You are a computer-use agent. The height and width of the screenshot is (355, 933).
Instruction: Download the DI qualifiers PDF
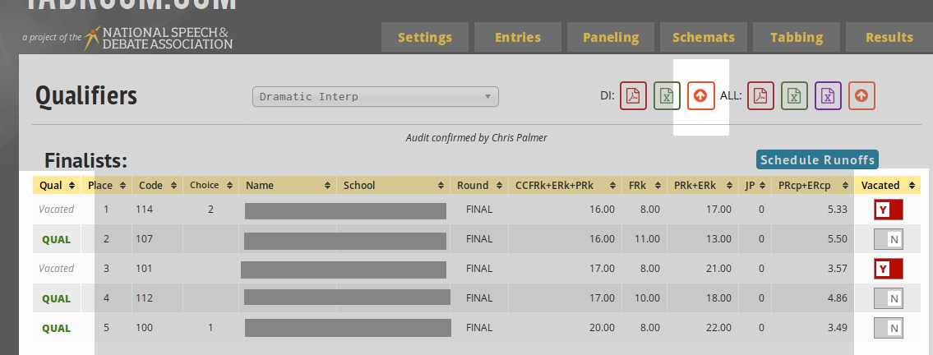point(633,96)
